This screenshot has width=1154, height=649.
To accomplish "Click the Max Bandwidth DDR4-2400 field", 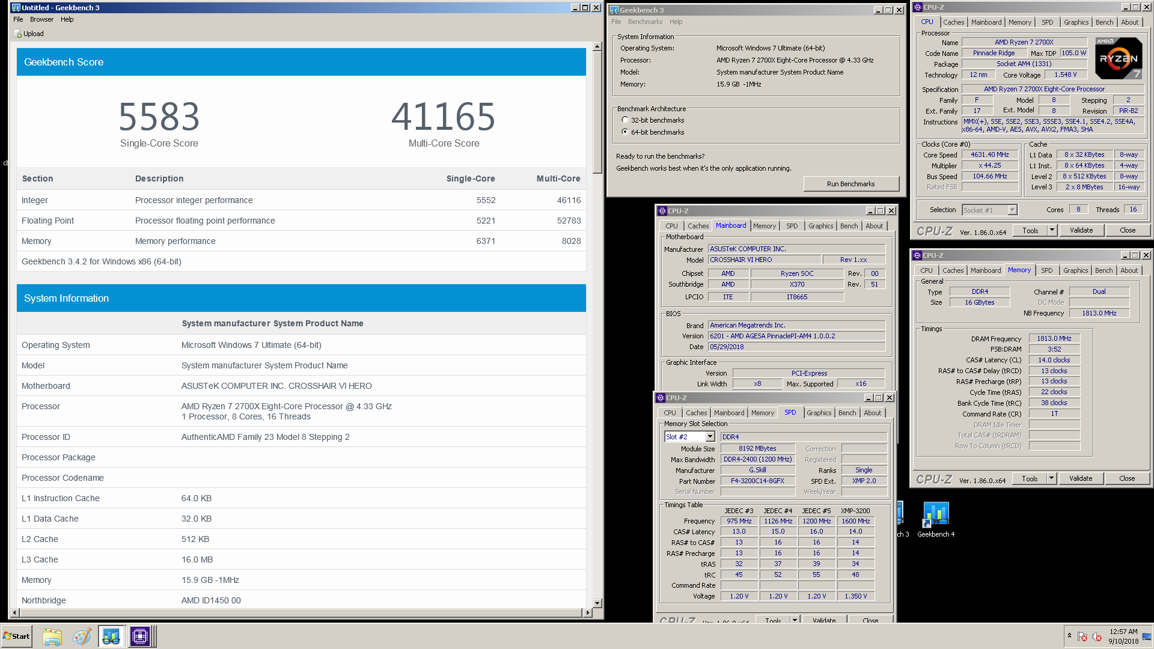I will (x=757, y=459).
